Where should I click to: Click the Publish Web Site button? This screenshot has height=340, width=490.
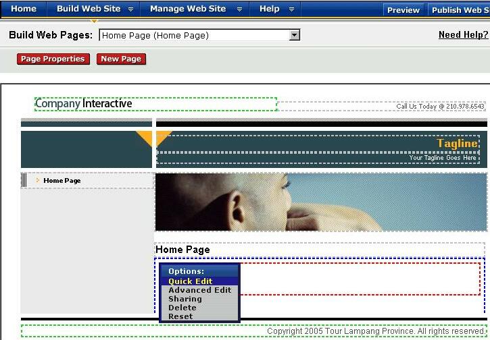[459, 10]
